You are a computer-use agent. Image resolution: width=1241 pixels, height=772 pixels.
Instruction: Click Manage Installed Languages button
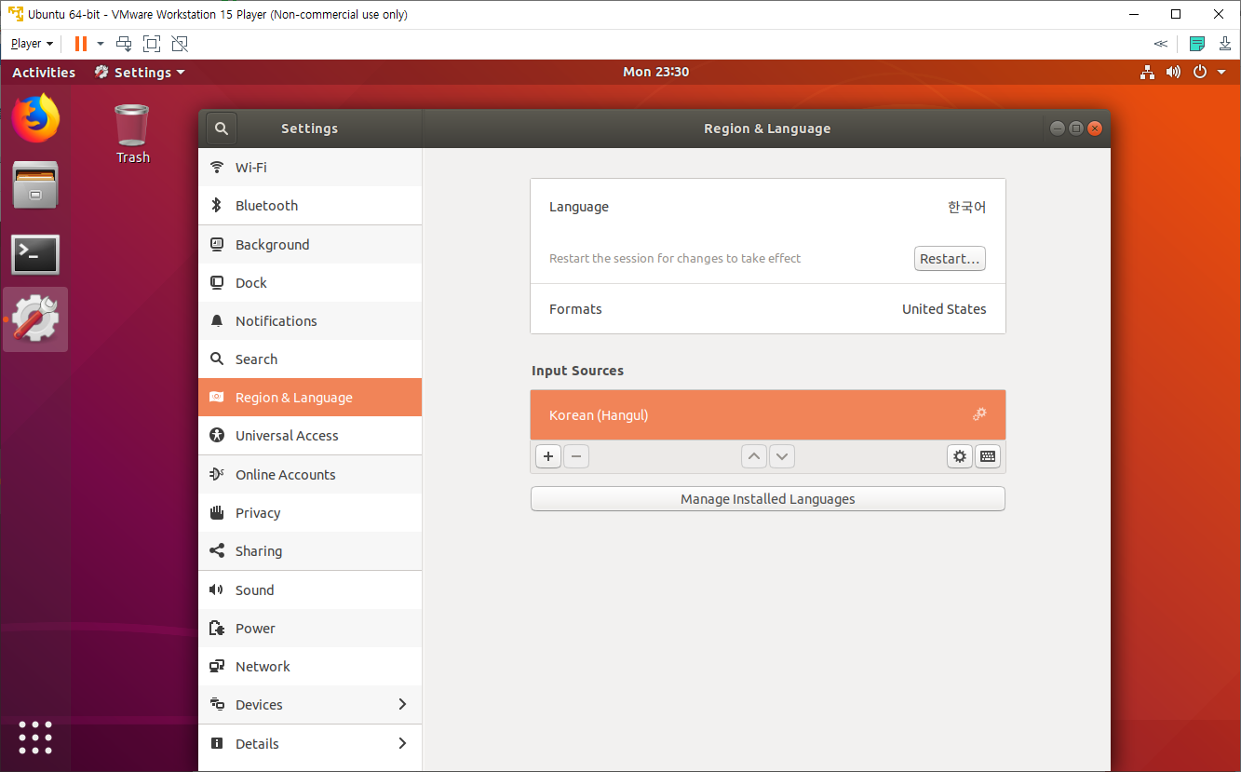point(768,498)
